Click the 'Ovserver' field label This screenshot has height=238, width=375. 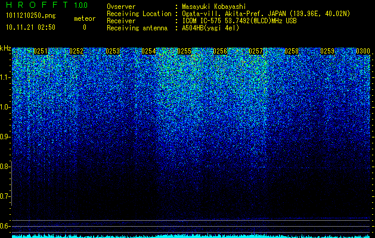(x=121, y=7)
